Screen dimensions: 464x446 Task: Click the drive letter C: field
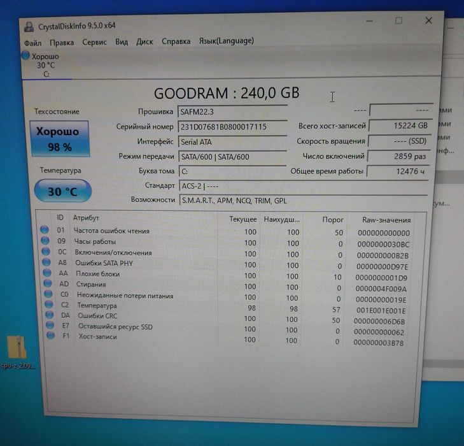(232, 171)
